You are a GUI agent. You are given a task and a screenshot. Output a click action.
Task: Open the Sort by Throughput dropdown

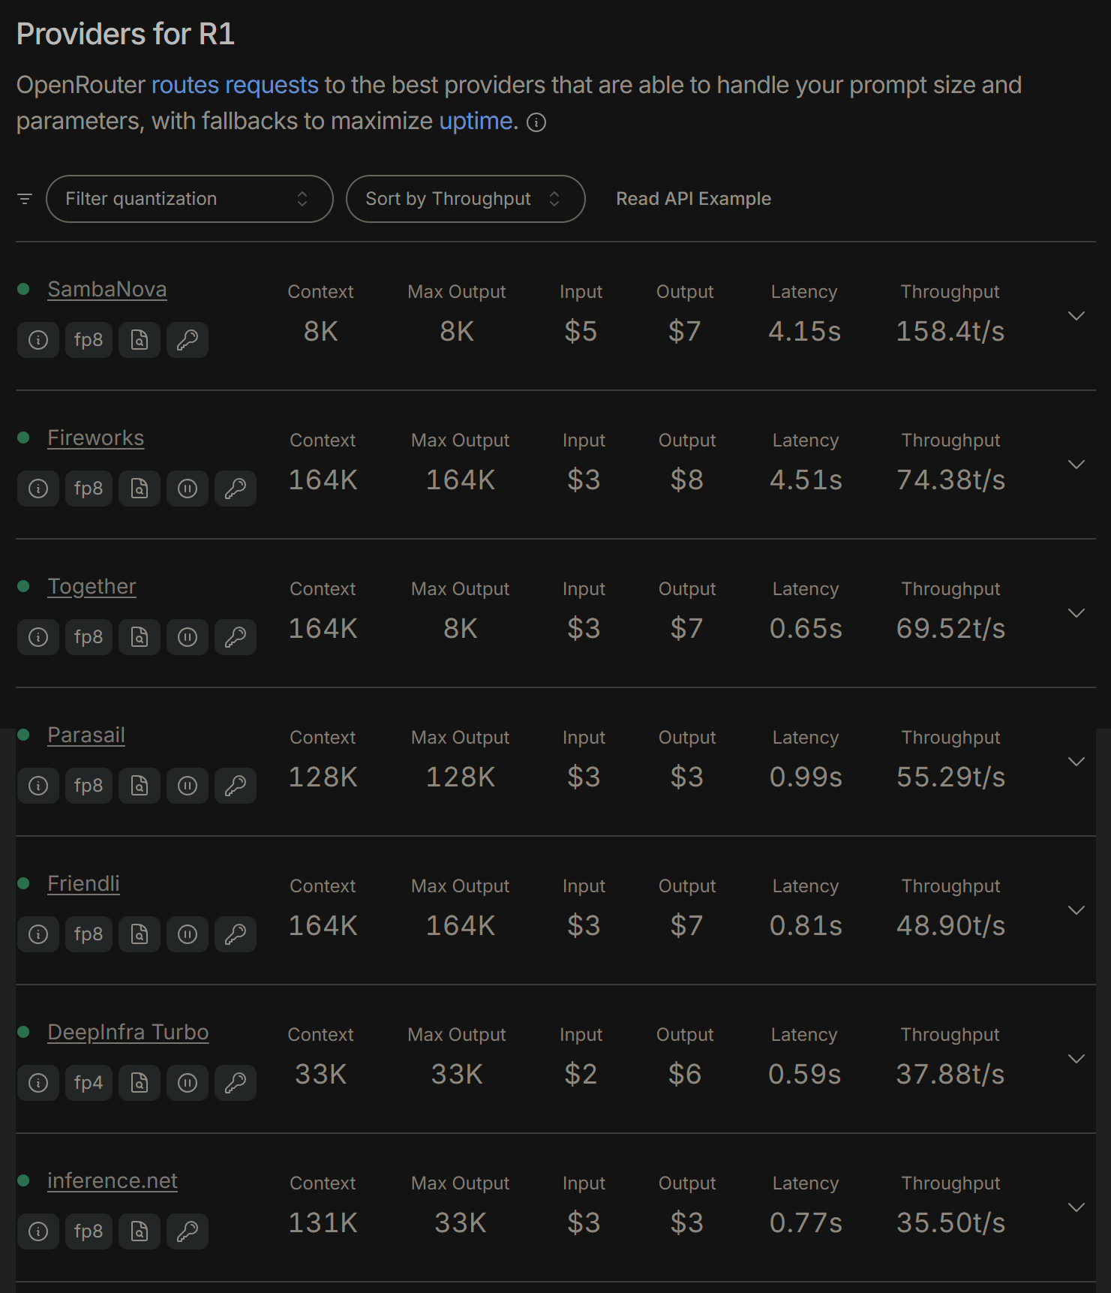tap(466, 199)
